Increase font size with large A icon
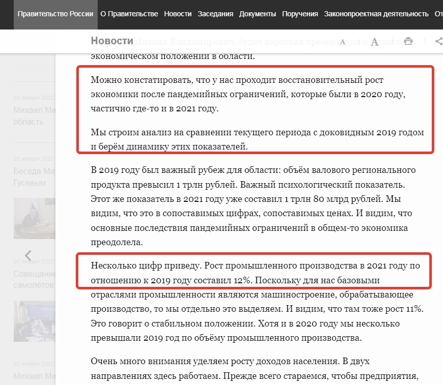 pos(375,42)
